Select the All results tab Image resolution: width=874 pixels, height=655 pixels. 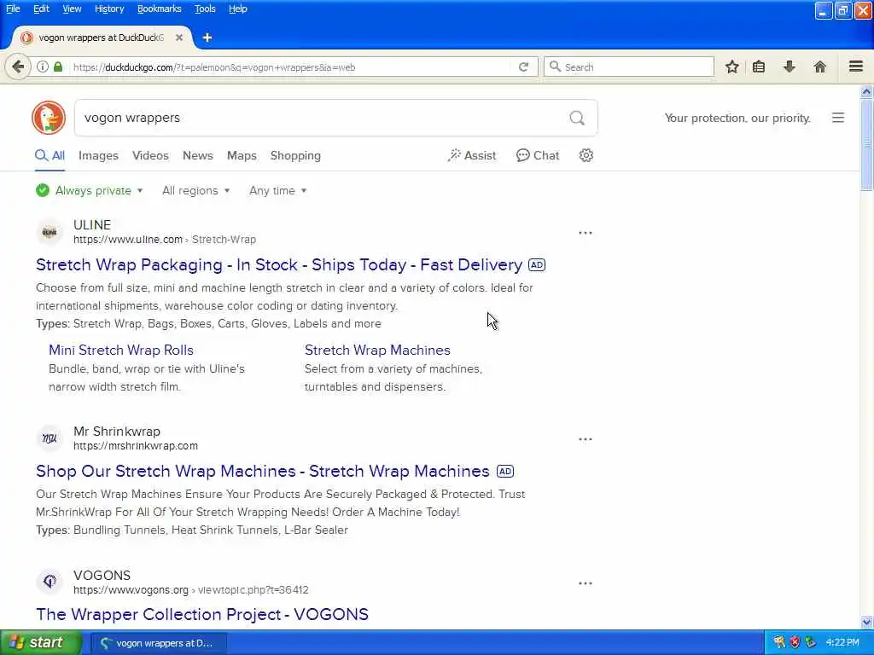(x=50, y=155)
